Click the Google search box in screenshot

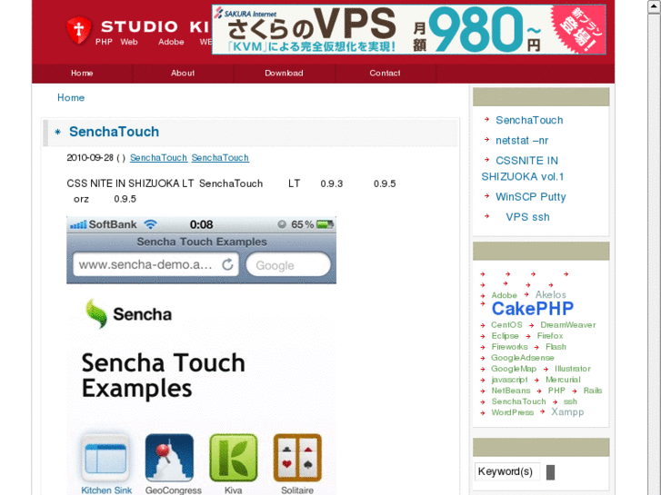coord(288,265)
